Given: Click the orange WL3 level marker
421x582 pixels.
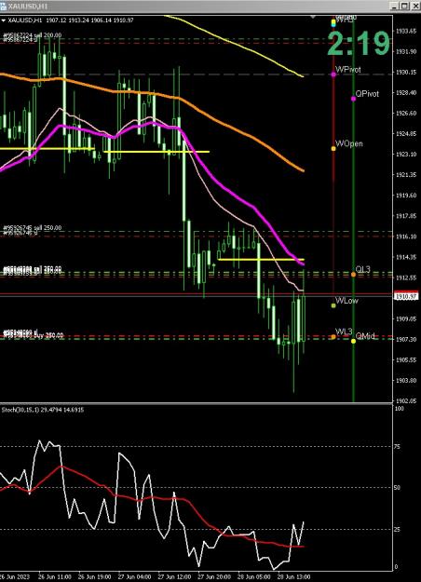Looking at the screenshot, I should click(333, 337).
